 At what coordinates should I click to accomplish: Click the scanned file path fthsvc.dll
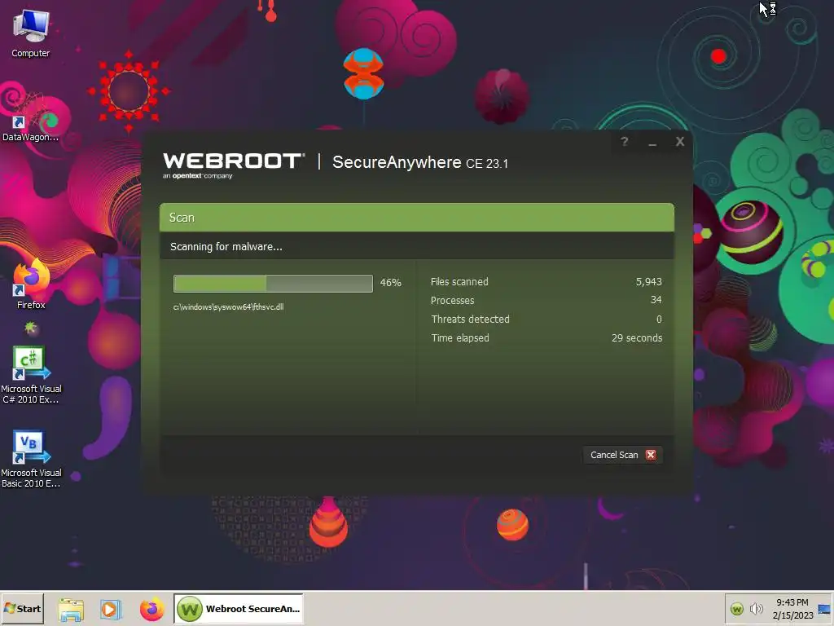click(228, 307)
